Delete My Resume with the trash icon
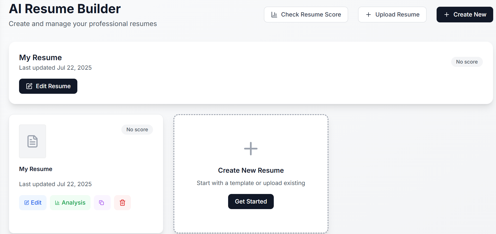This screenshot has height=234, width=496. click(x=122, y=203)
